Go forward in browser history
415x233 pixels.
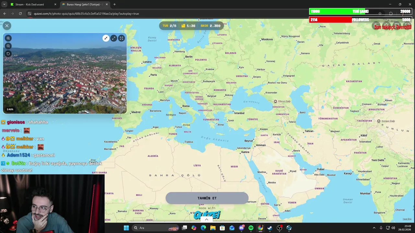[x=12, y=14]
